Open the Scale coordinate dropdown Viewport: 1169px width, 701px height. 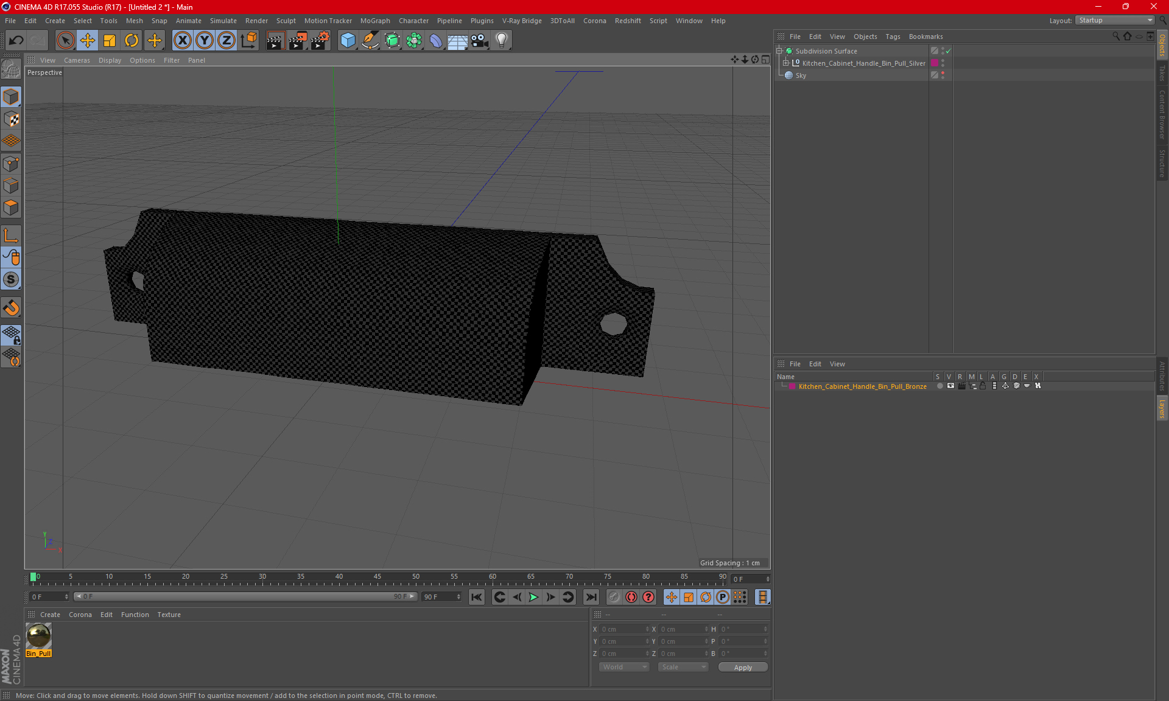click(683, 667)
